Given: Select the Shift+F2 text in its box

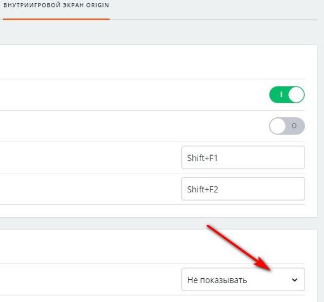Looking at the screenshot, I should 202,189.
